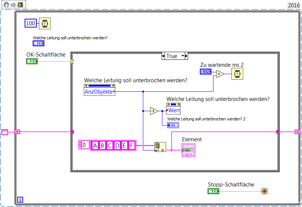
Task: Click the left shift register on the while loop
Action: 17,132
